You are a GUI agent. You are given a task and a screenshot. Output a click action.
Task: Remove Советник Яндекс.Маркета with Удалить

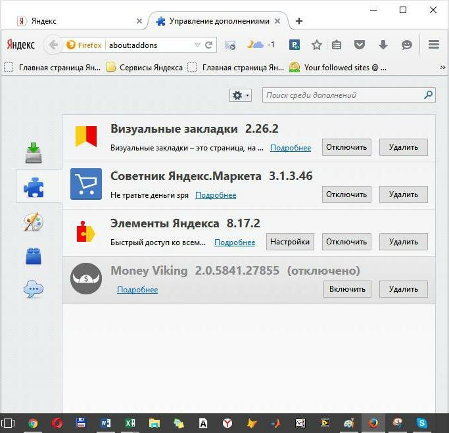(x=404, y=194)
